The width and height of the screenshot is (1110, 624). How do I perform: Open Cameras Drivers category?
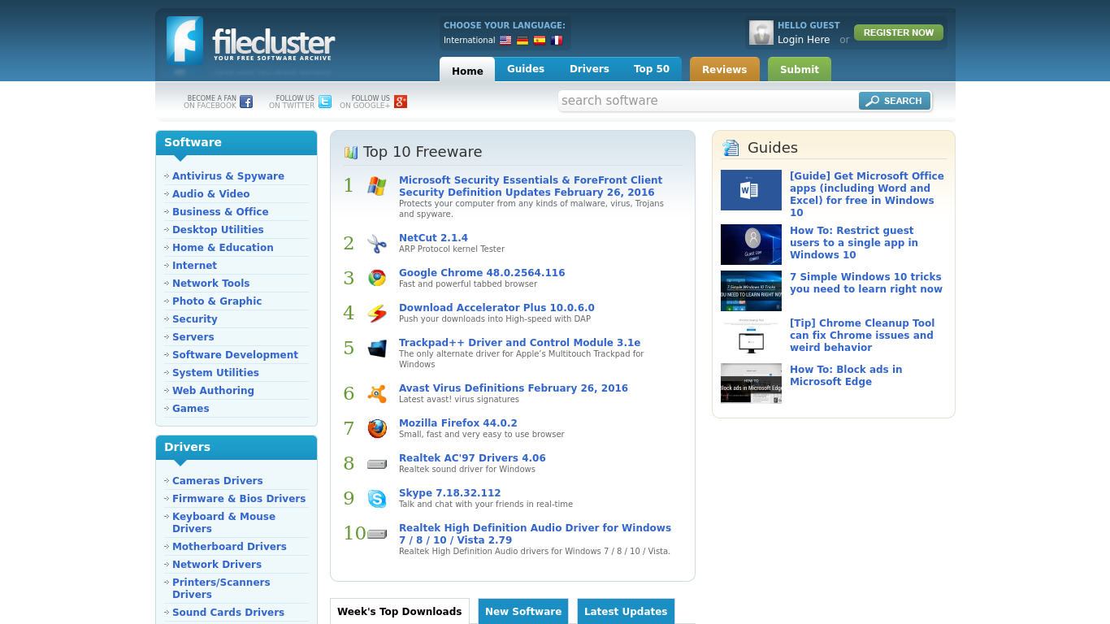[x=218, y=481]
